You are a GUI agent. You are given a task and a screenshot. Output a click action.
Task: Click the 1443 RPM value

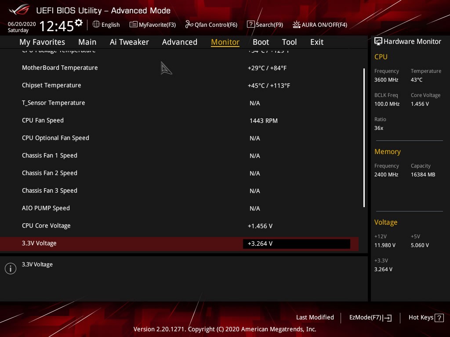pyautogui.click(x=264, y=121)
